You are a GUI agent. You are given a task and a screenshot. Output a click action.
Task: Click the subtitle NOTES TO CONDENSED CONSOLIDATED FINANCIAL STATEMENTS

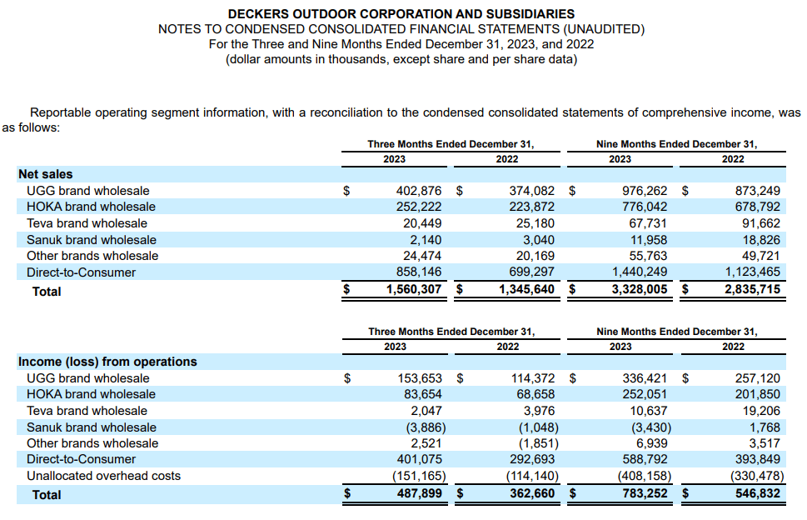(x=401, y=28)
